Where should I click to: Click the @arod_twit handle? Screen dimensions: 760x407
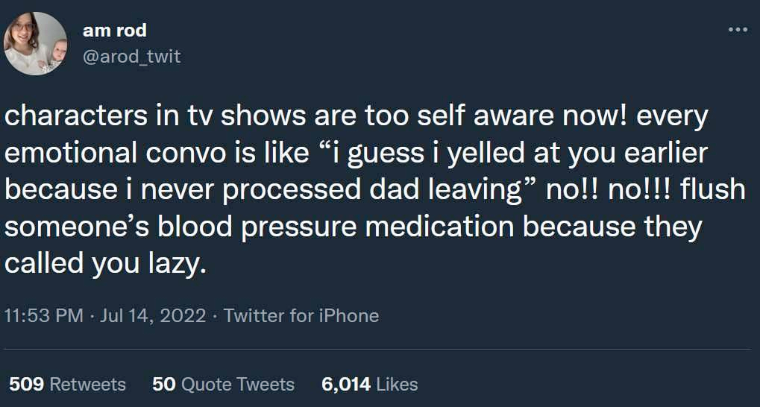(131, 57)
